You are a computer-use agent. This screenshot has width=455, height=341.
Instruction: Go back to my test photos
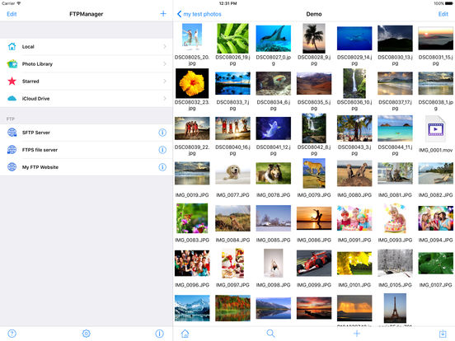click(x=199, y=14)
